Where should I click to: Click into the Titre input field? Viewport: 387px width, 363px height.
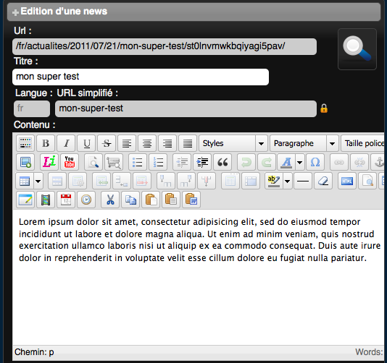(141, 77)
